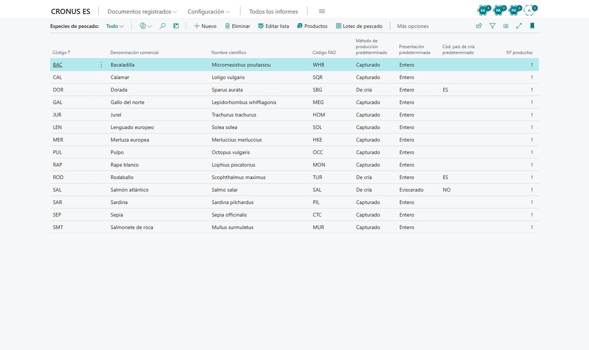Expand page with the full-screen arrows icon
The image size is (589, 350).
pos(519,26)
